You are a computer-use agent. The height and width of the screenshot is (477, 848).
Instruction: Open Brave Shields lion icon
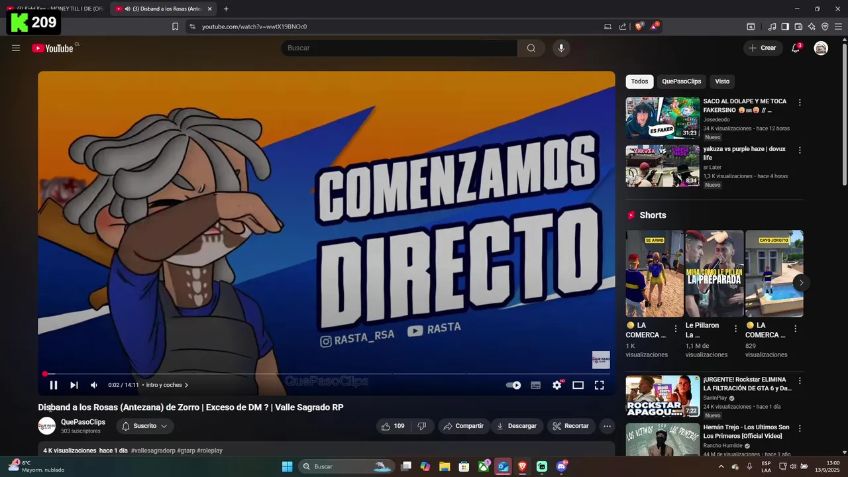(x=639, y=26)
